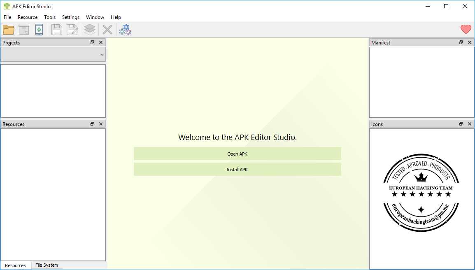The height and width of the screenshot is (270, 475).
Task: Click the close project X toolbar icon
Action: (107, 29)
